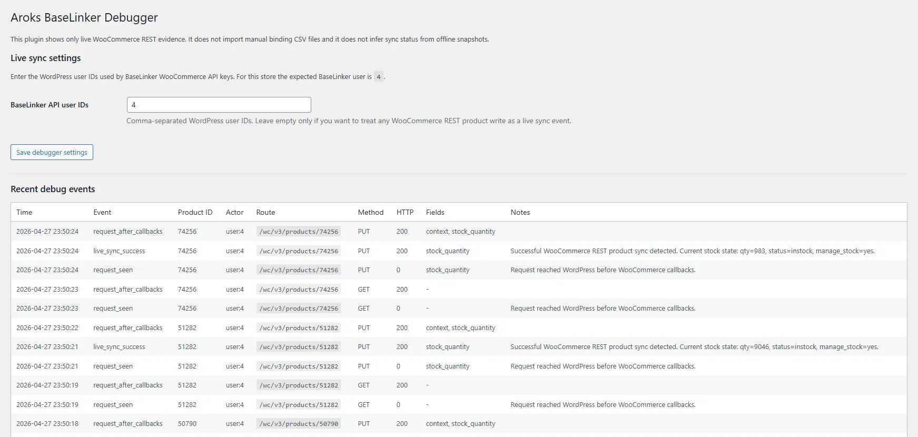Click the expected user code badge 4
The image size is (918, 437).
click(x=379, y=77)
